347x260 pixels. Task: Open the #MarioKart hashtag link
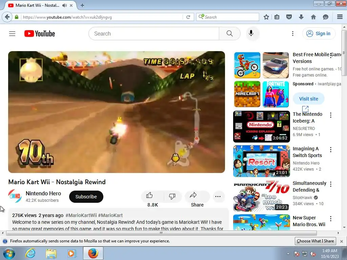[110, 215]
